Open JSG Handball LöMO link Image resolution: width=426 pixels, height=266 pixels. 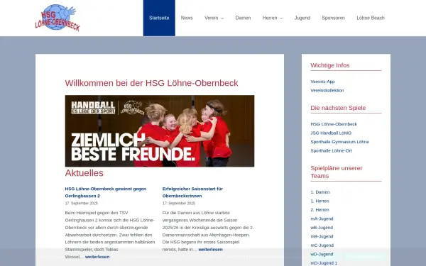(331, 133)
